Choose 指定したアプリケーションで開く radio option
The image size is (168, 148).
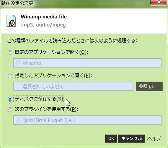tap(10, 76)
